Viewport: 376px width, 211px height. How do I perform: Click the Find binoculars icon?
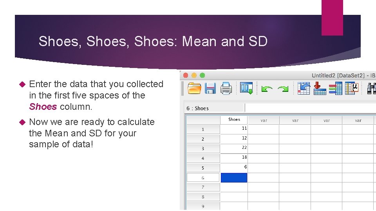(371, 88)
